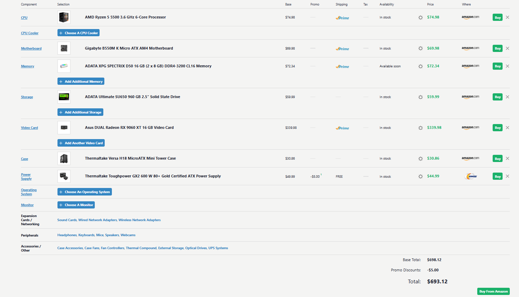Screen dimensions: 519x297
Task: Browse Sound Cards
Action: [67, 220]
